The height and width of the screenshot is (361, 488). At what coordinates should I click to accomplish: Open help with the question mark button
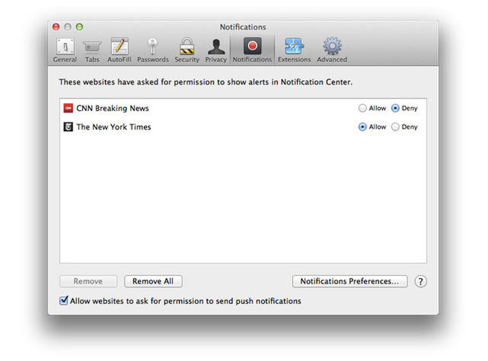pos(420,282)
